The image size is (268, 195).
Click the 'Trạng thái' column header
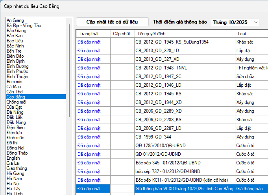pos(88,33)
